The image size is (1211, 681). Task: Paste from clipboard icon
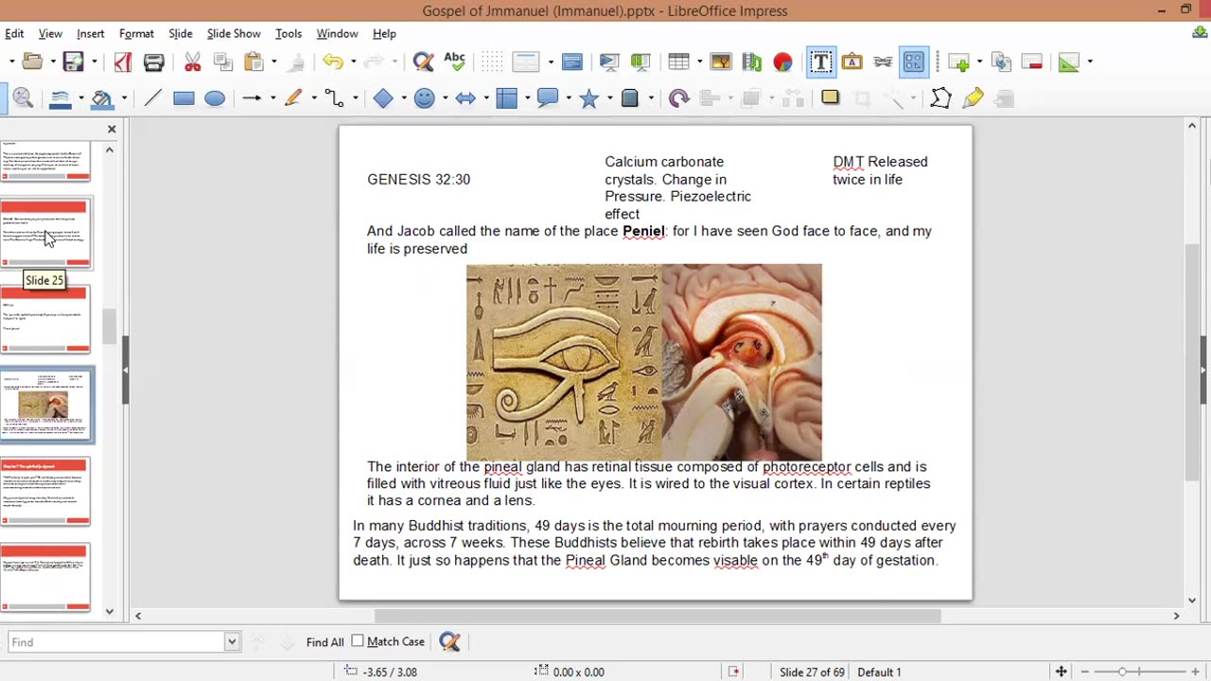click(254, 62)
